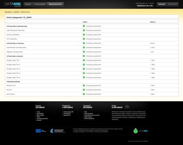Click green check icon for Load sharing and balancing
Screen dimensions: 183x145
tap(84, 30)
